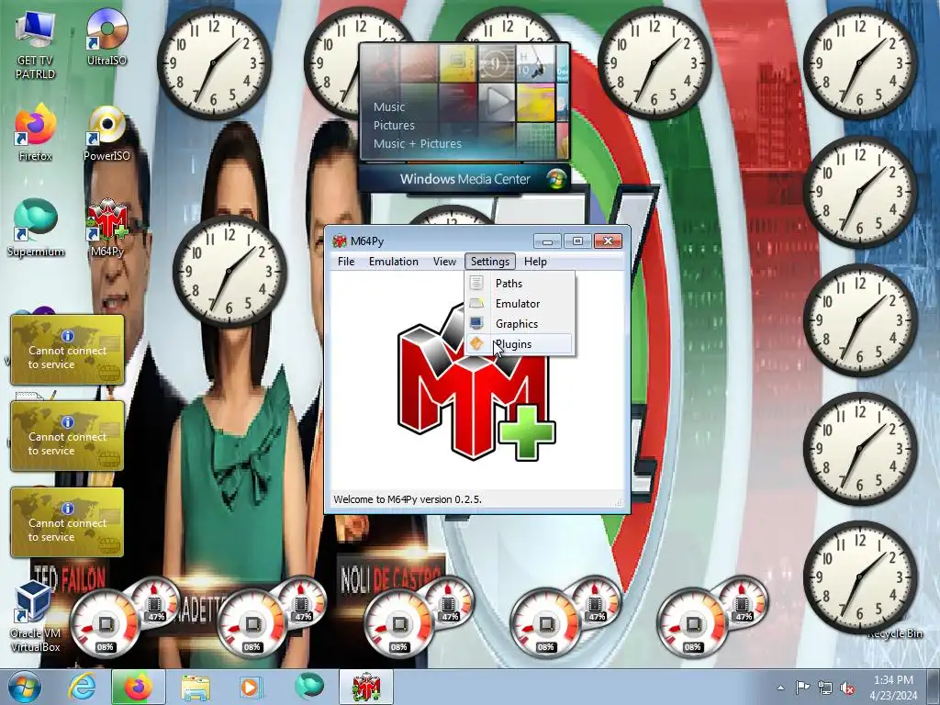
Task: Click the middle Cannot connect to service gadget
Action: 67,436
